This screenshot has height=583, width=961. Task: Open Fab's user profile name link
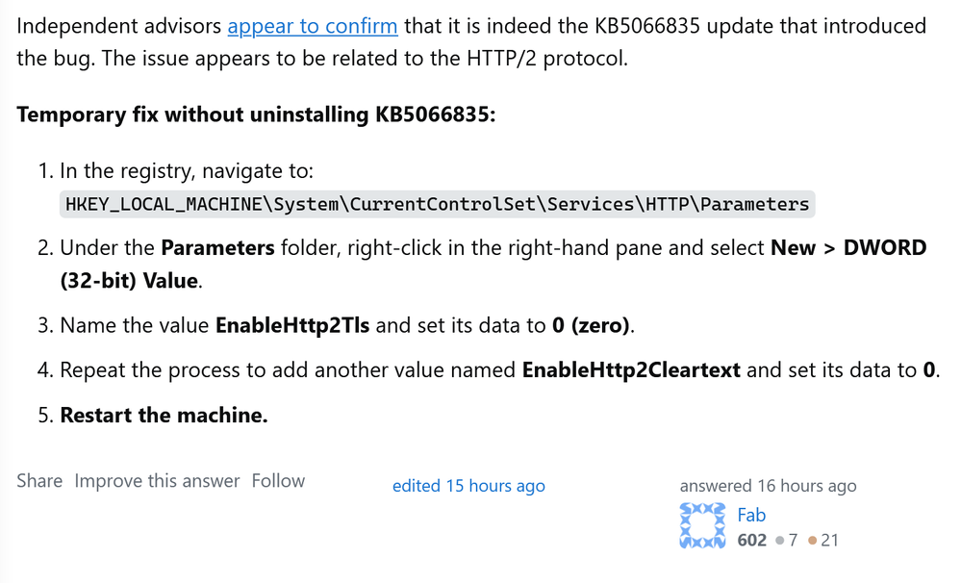point(751,515)
